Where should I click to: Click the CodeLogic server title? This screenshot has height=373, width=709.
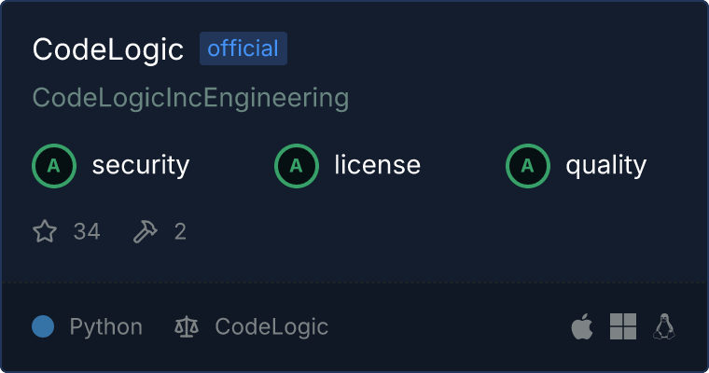[107, 49]
